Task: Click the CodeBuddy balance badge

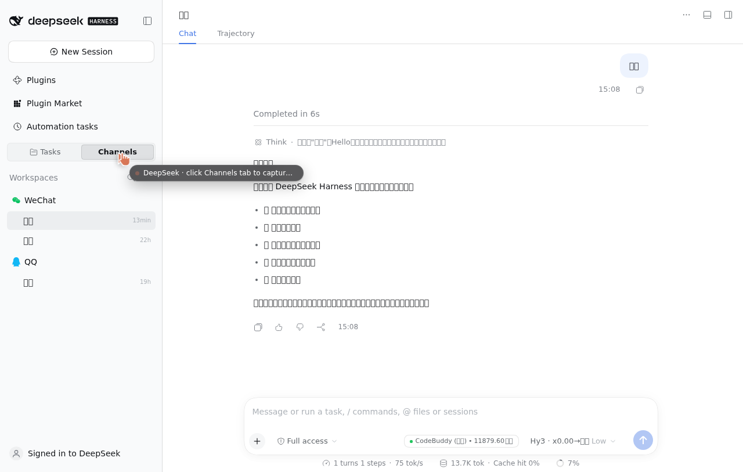Action: 461,441
